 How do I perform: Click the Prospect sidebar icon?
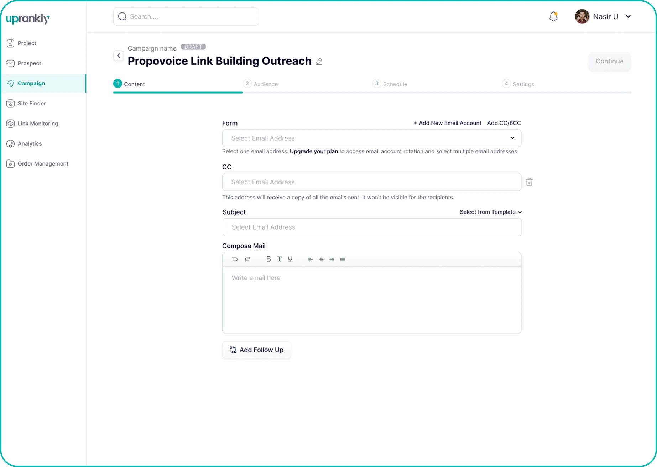[10, 63]
